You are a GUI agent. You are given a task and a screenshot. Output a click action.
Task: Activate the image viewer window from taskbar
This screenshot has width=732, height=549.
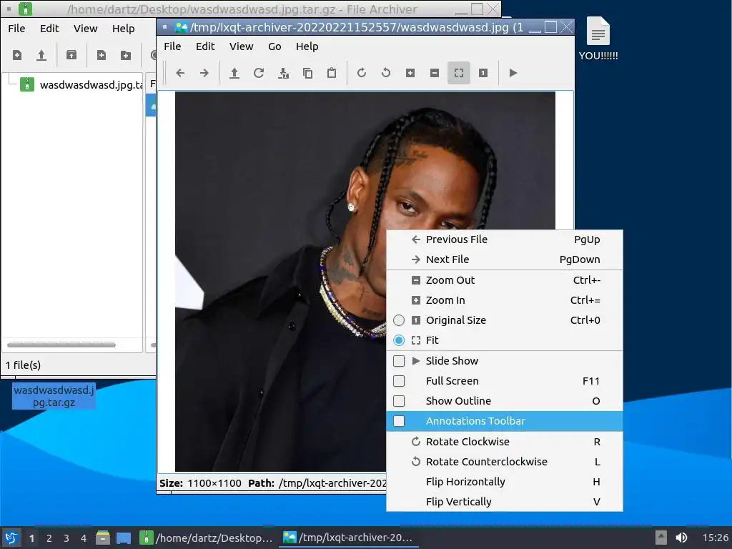(348, 538)
